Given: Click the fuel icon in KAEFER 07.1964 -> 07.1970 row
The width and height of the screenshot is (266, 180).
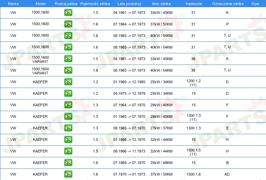Looking at the screenshot, I should point(68,105).
